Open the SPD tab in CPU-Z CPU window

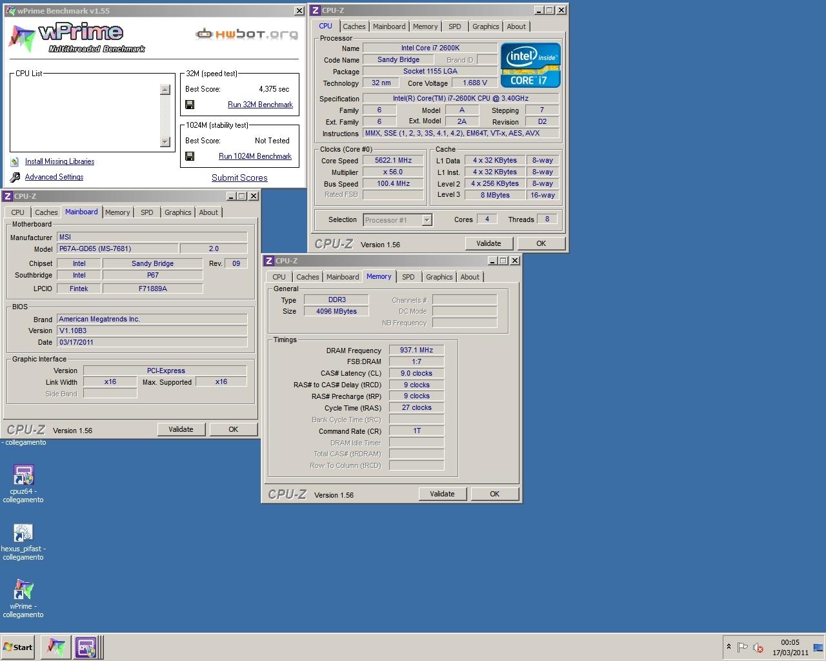pos(455,26)
